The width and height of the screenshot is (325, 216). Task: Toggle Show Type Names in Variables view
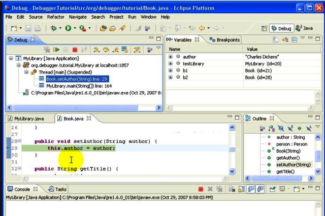point(275,40)
